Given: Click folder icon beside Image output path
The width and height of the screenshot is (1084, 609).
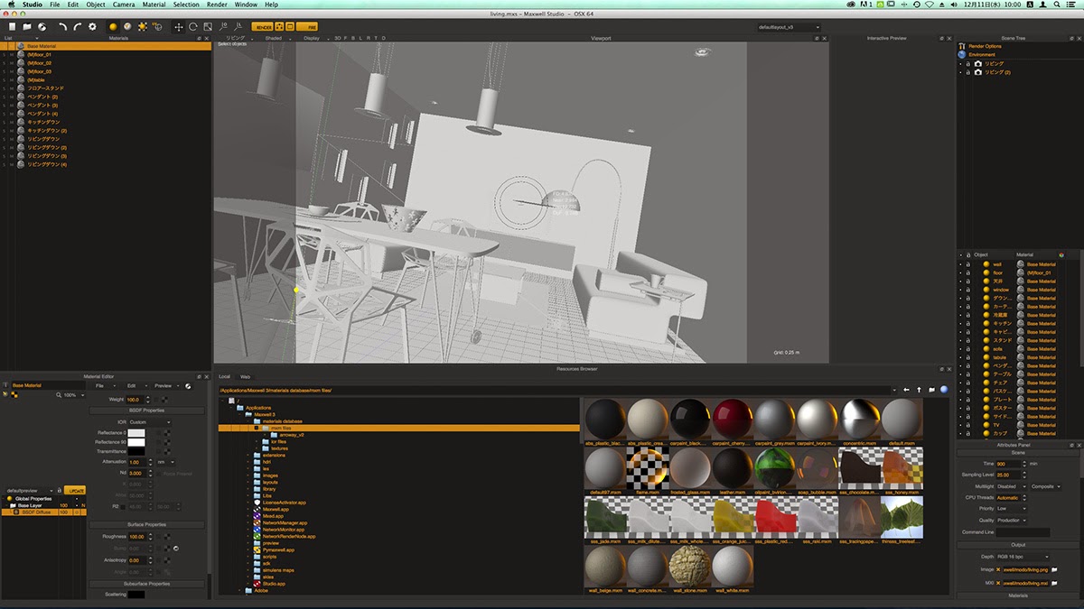Looking at the screenshot, I should 1054,571.
